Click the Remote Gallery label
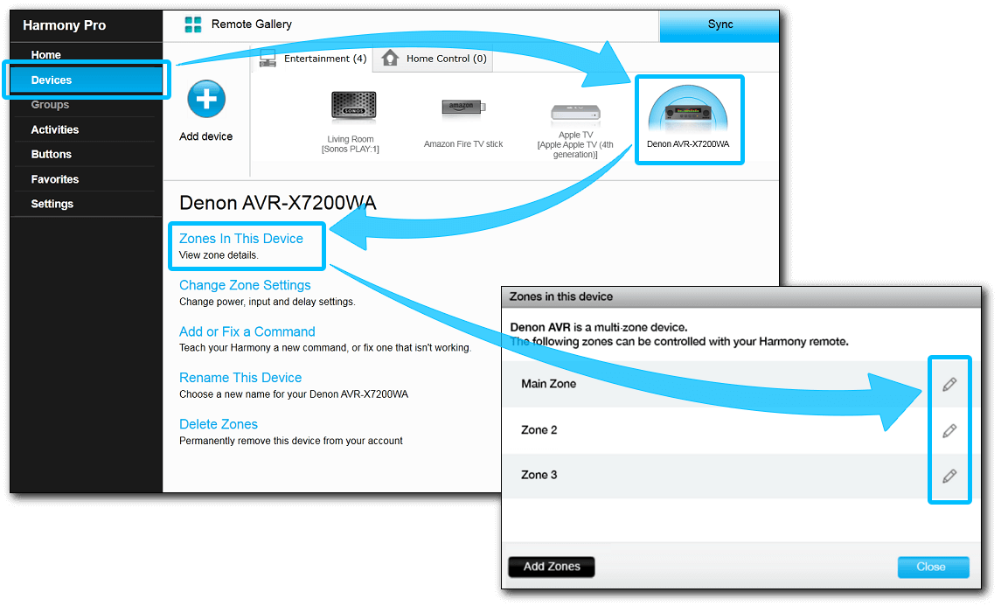Viewport: 1001px width, 606px height. [252, 24]
